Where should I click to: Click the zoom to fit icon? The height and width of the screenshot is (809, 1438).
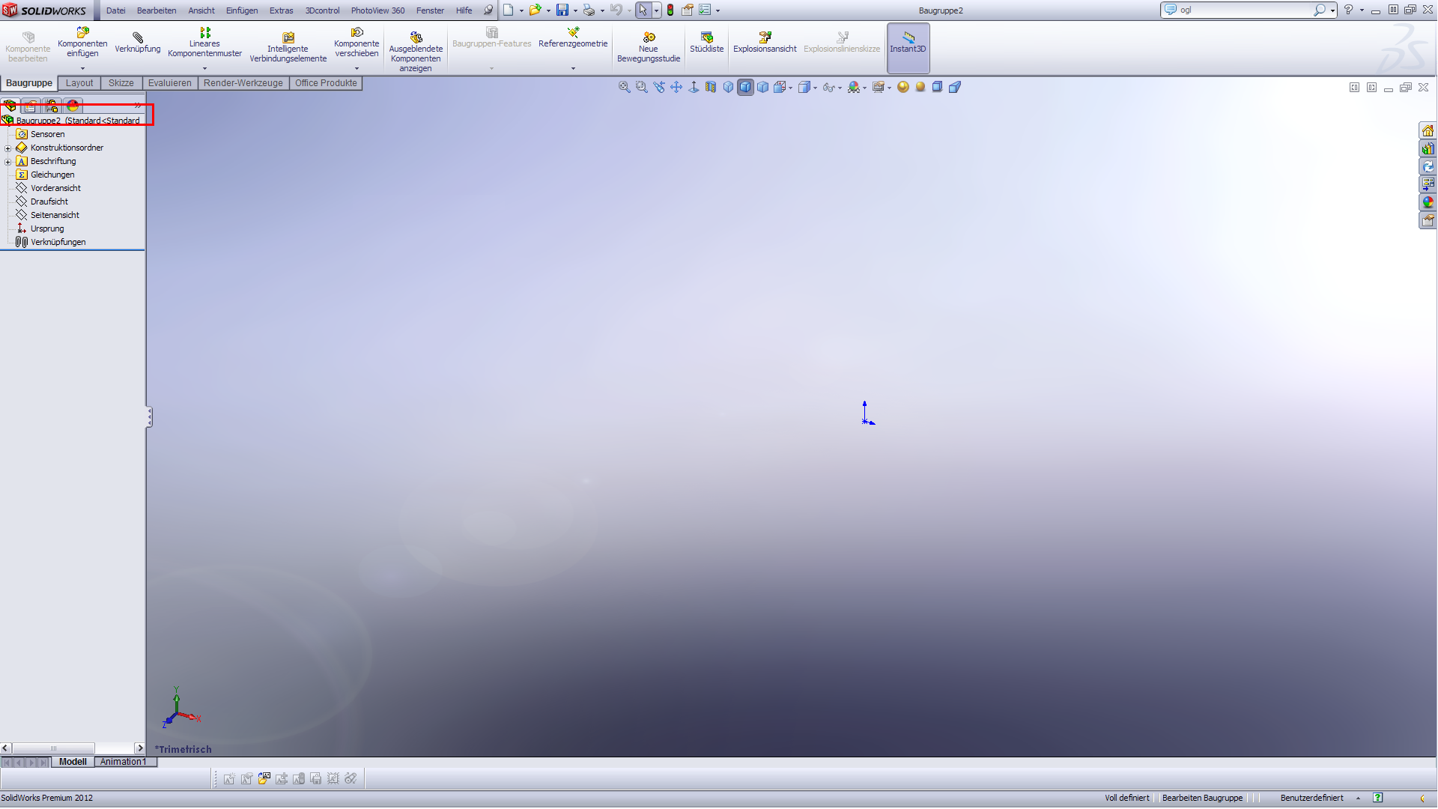click(x=624, y=87)
